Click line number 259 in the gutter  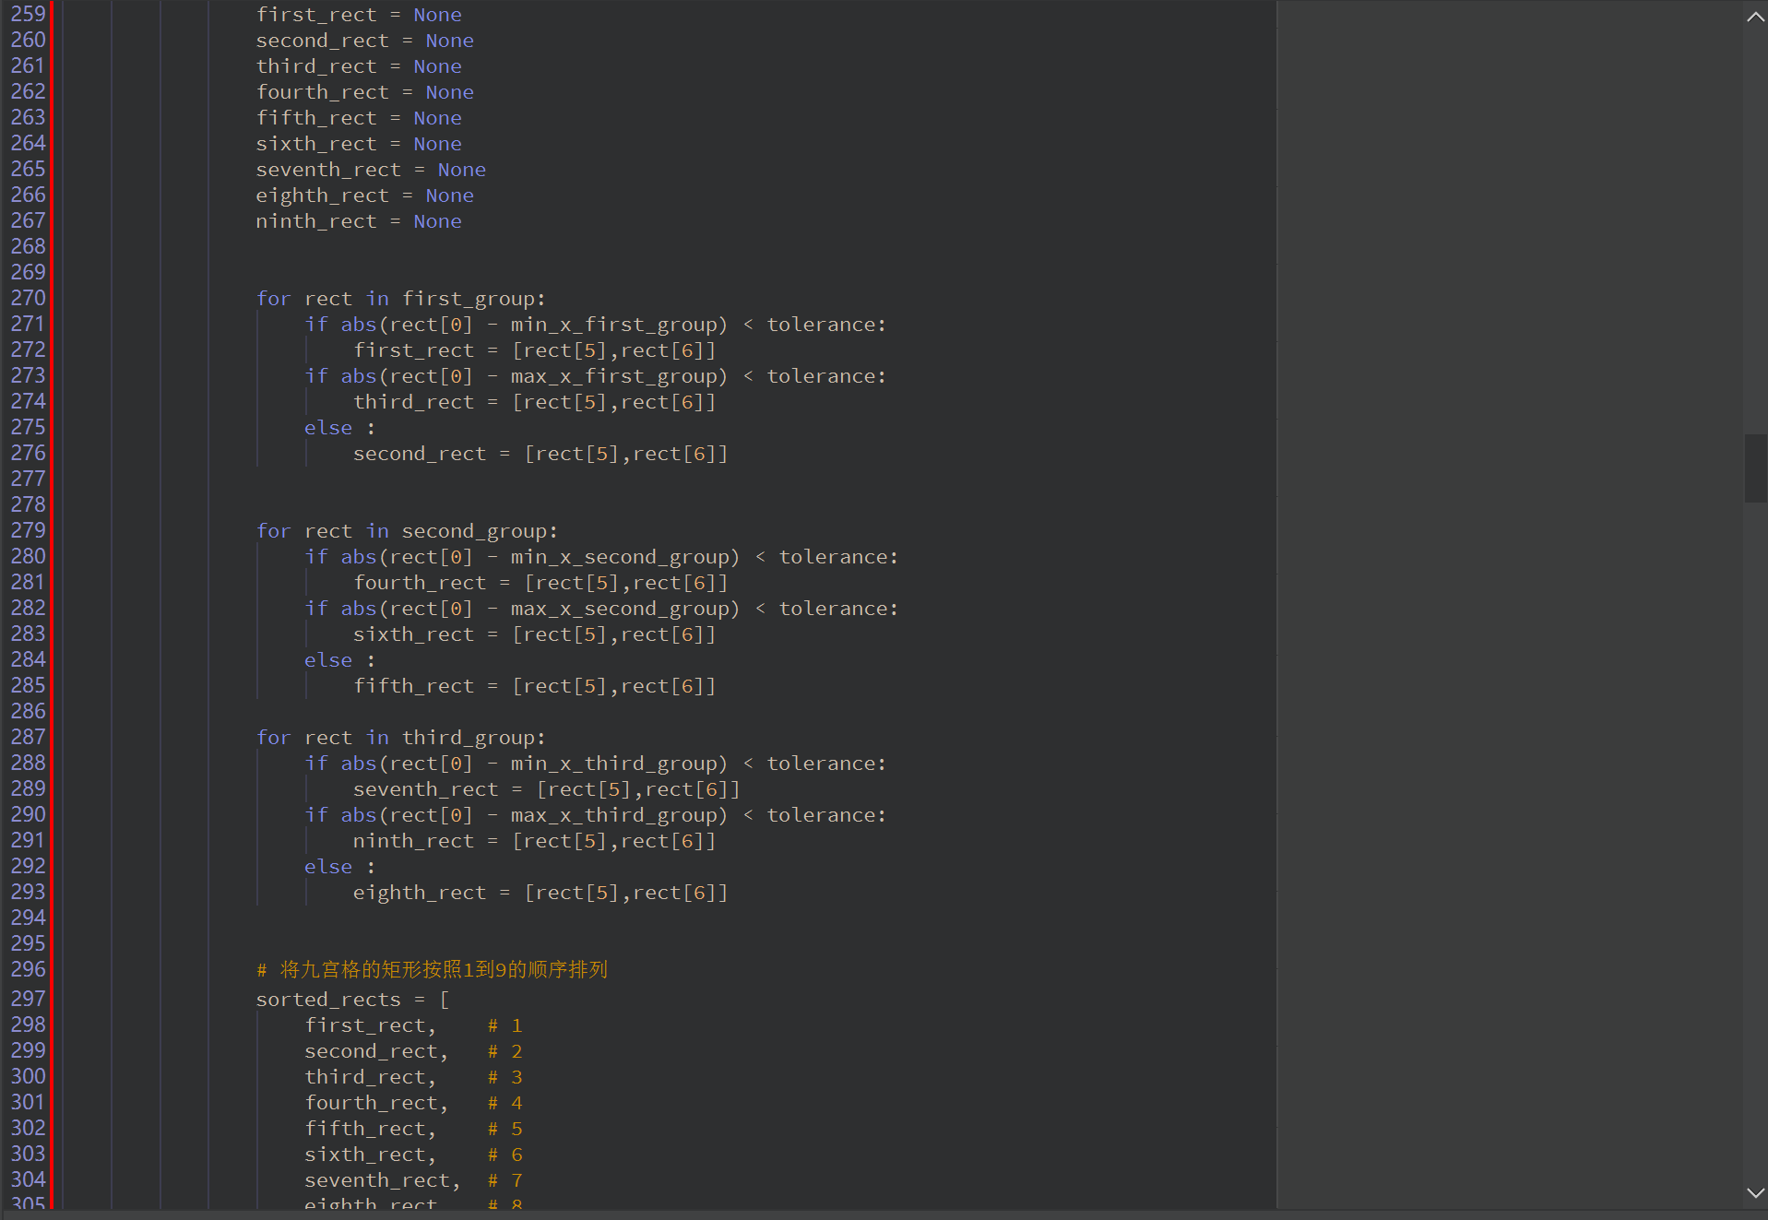pos(28,14)
